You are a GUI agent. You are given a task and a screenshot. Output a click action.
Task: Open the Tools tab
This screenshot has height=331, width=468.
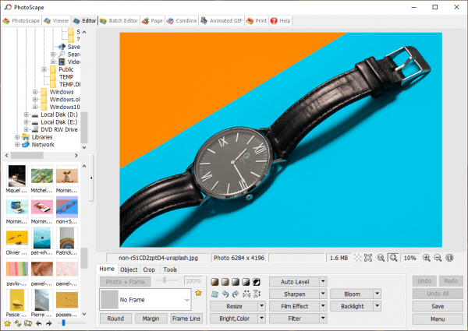[x=170, y=269]
